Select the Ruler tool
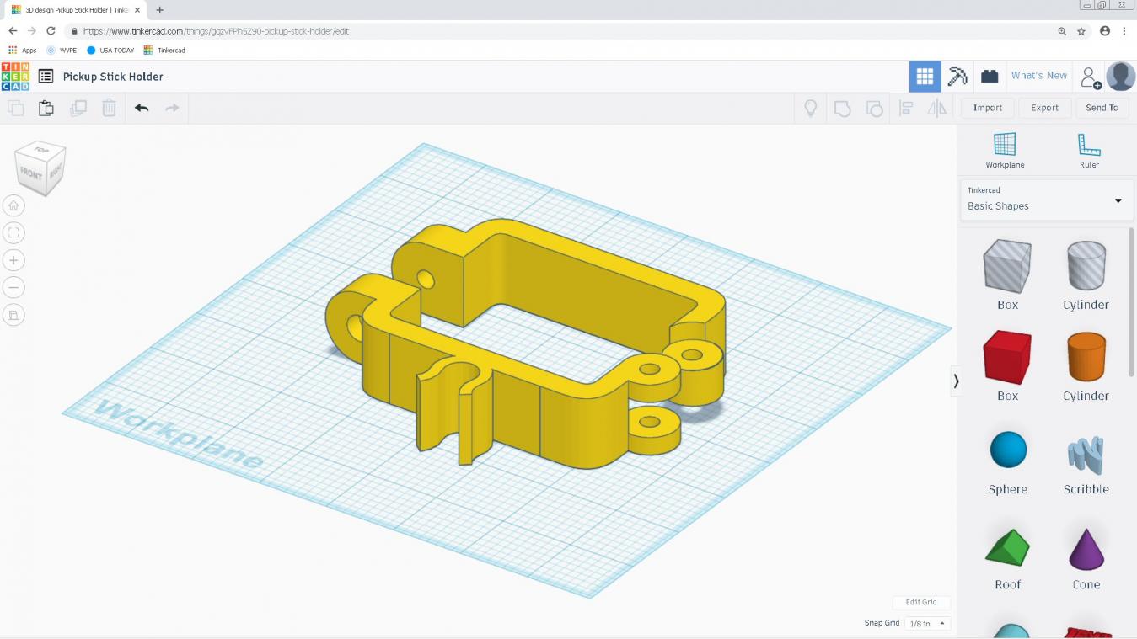 [1089, 151]
